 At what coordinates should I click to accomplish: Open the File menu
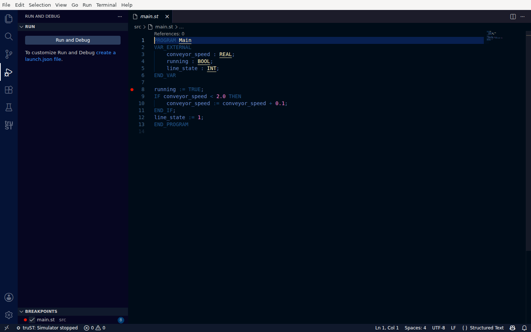[x=6, y=5]
